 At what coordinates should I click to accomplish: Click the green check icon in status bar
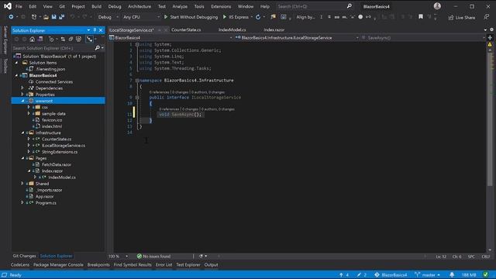click(x=486, y=274)
